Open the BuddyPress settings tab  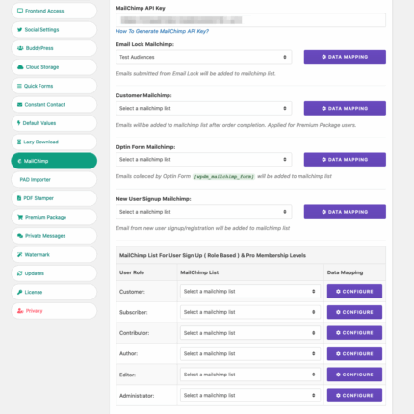(54, 48)
